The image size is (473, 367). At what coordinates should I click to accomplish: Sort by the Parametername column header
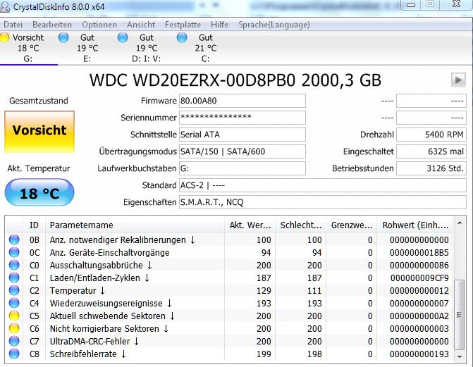pos(135,225)
